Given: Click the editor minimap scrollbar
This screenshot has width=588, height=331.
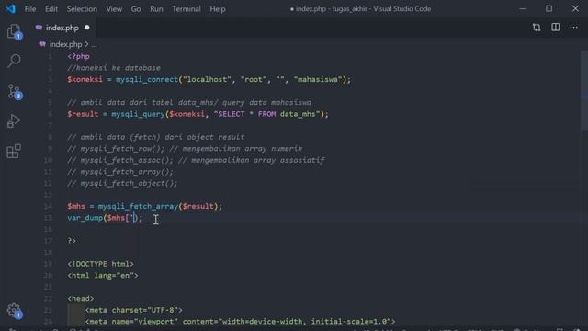Looking at the screenshot, I should [x=584, y=90].
